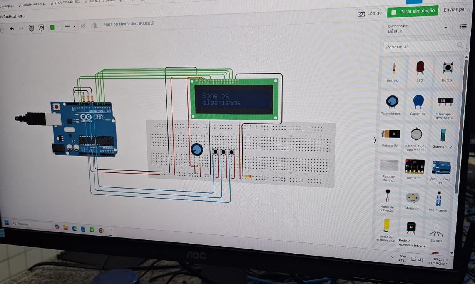The image size is (475, 284).
Task: Select the LED component in the panel
Action: (x=420, y=69)
